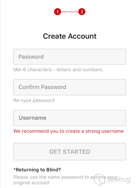Click the 'Confirm Password' placeholder text
139x188 pixels.
tap(43, 87)
